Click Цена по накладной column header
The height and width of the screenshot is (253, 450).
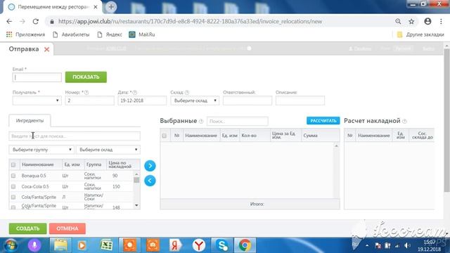(x=120, y=164)
